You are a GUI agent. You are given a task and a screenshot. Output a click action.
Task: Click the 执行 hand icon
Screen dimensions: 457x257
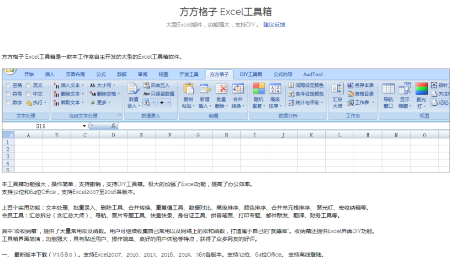29,103
